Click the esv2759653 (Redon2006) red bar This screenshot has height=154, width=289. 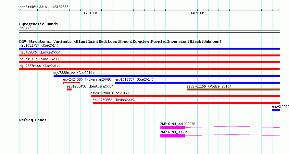pyautogui.click(x=186, y=103)
